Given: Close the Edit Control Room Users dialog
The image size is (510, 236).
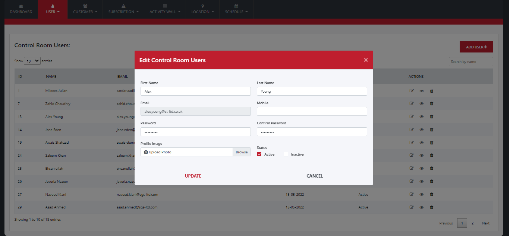Looking at the screenshot, I should click(366, 60).
